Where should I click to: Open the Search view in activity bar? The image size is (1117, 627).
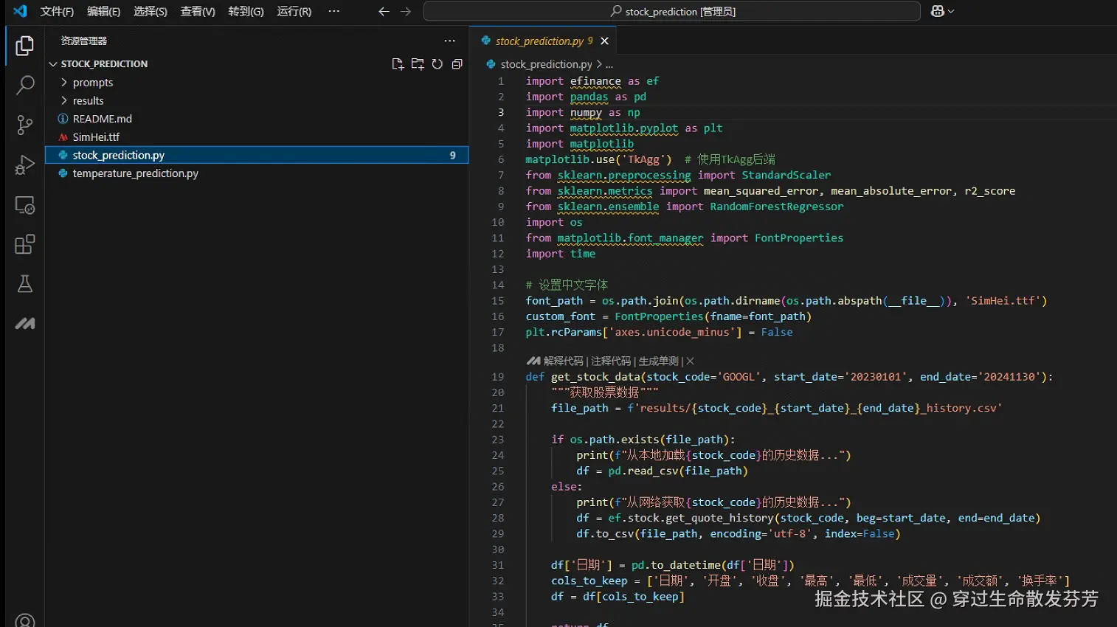coord(25,86)
